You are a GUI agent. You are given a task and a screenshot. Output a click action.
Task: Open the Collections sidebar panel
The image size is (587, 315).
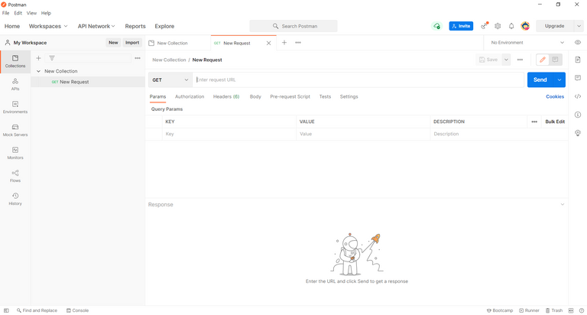coord(15,61)
